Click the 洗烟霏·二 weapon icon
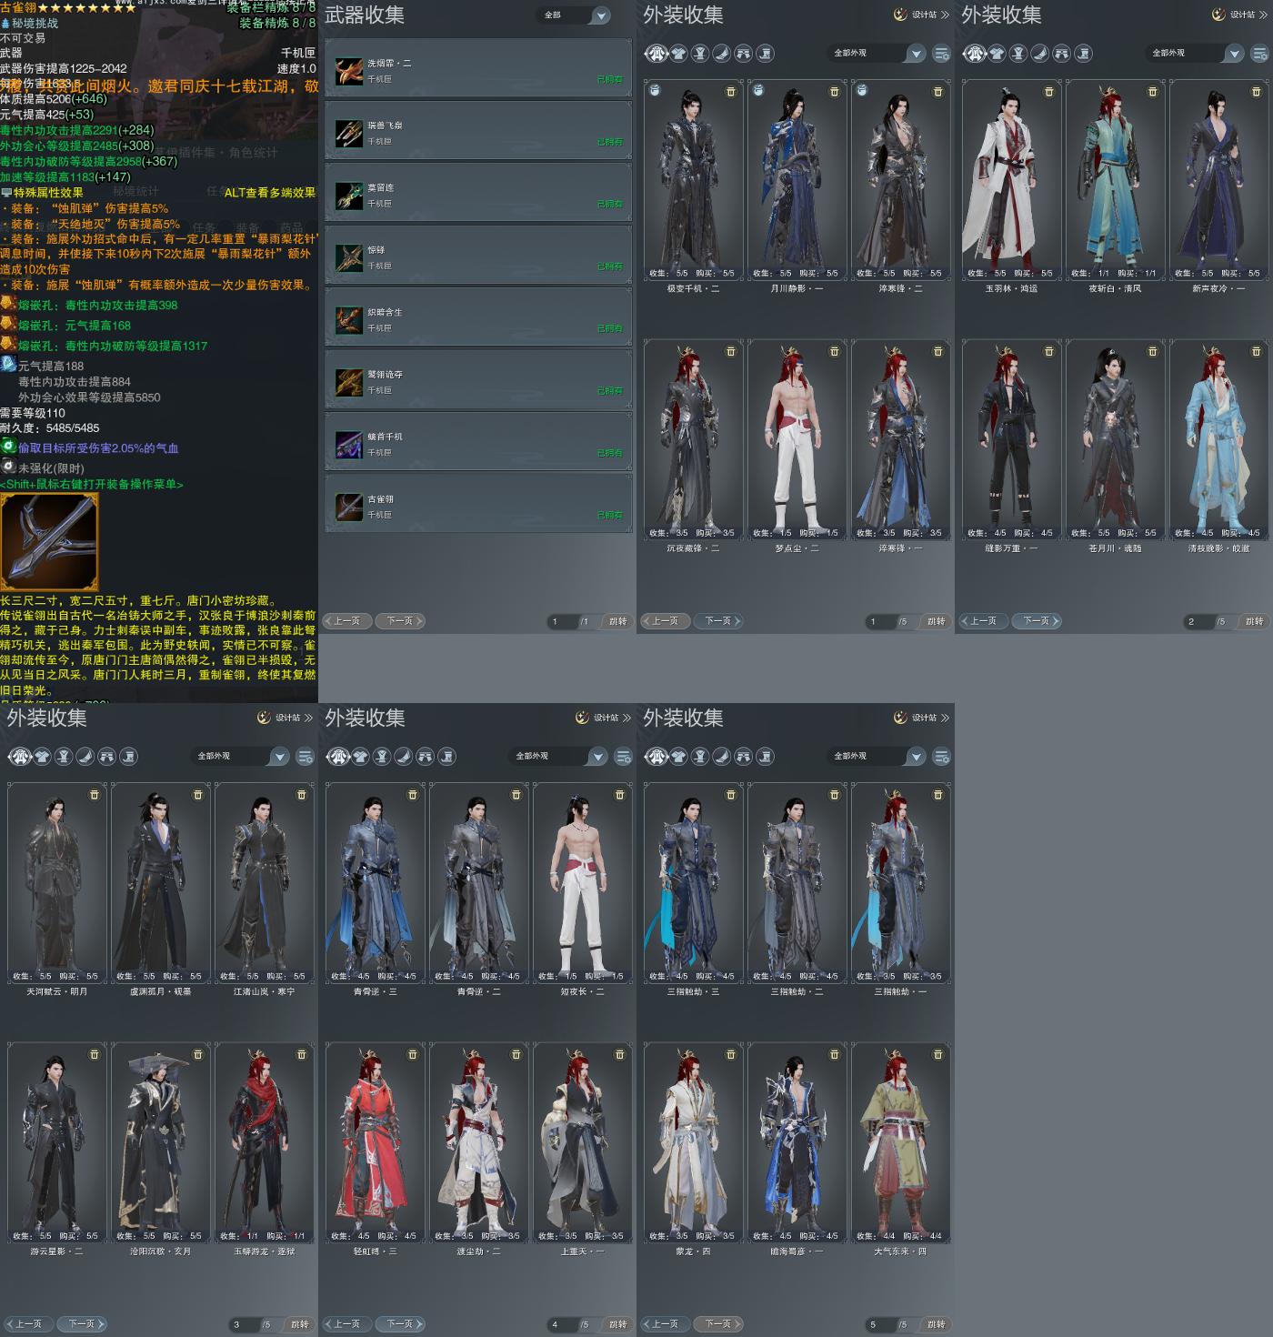 coord(348,71)
